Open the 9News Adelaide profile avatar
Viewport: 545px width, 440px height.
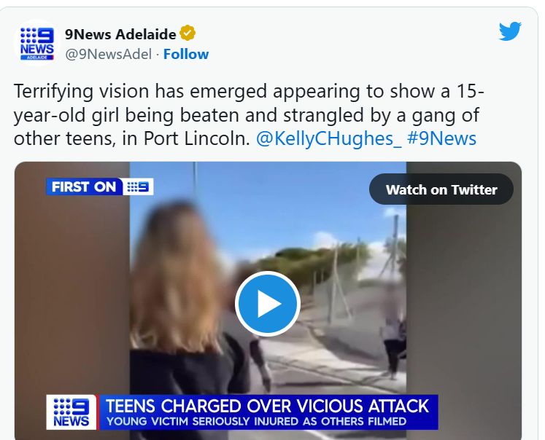click(36, 44)
